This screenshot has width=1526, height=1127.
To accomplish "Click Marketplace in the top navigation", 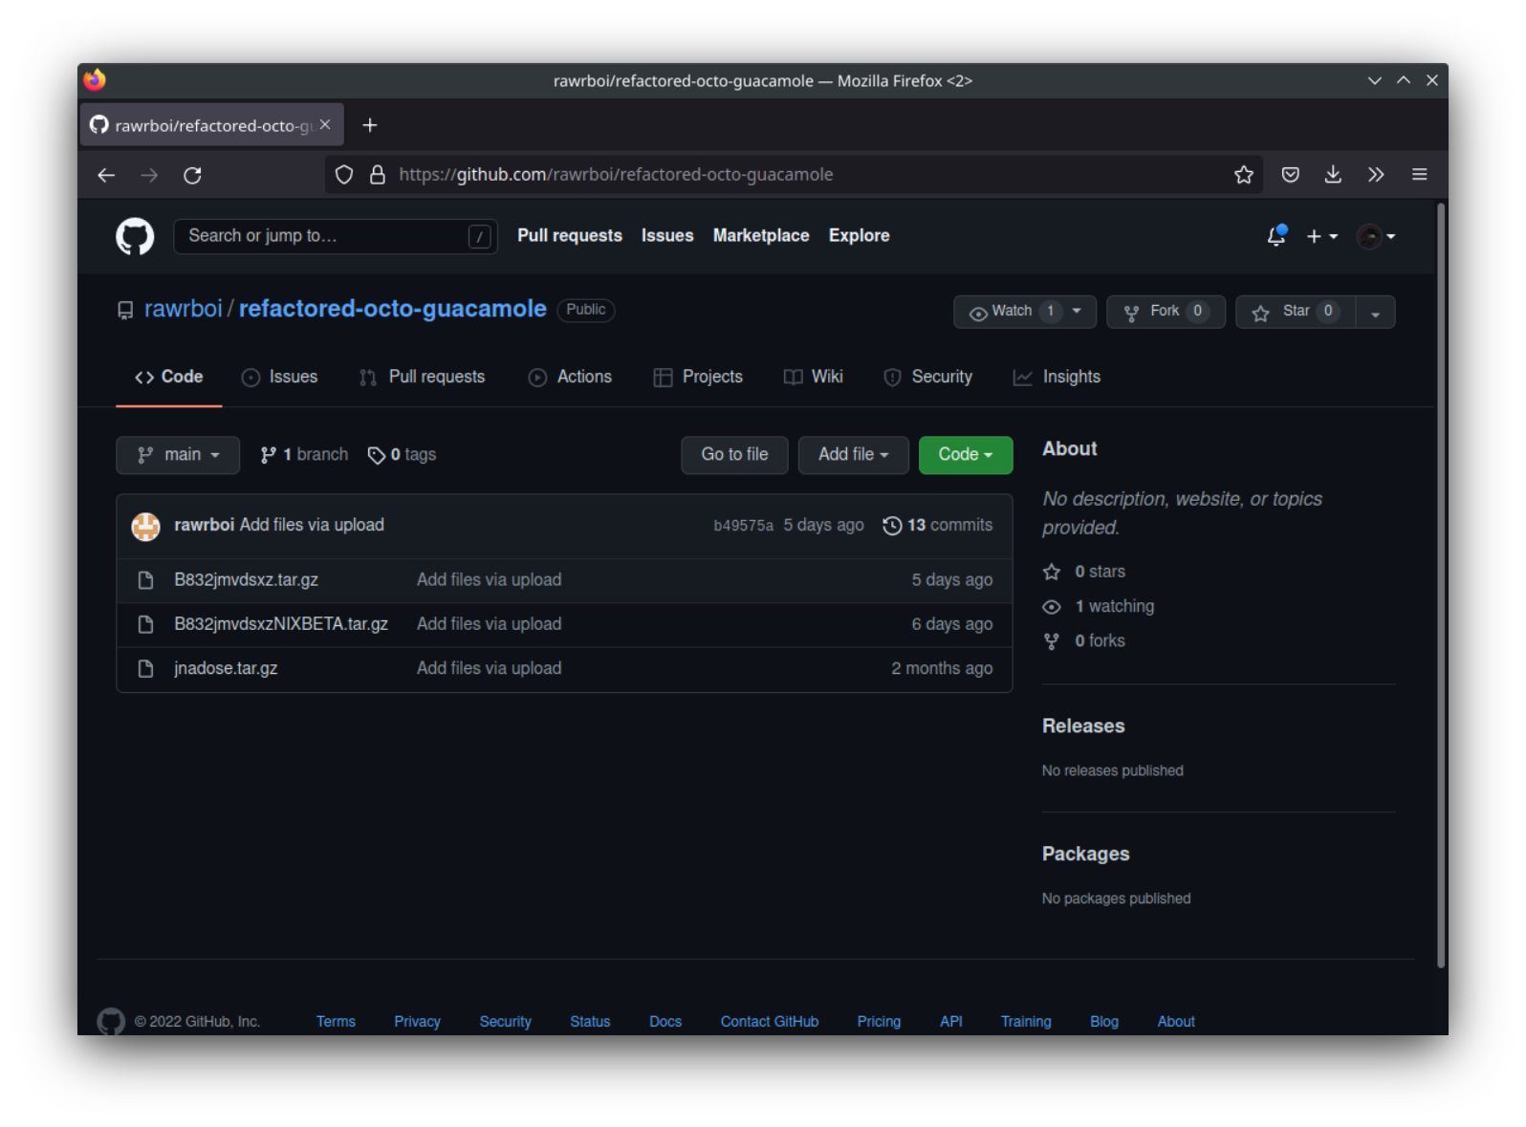I will click(x=761, y=235).
